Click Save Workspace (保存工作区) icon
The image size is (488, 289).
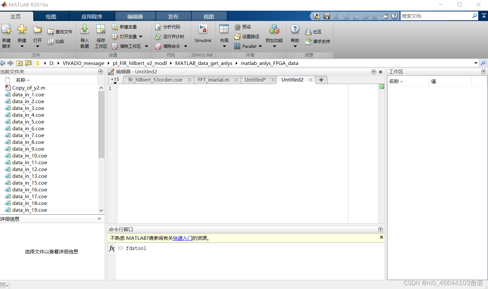(x=101, y=29)
